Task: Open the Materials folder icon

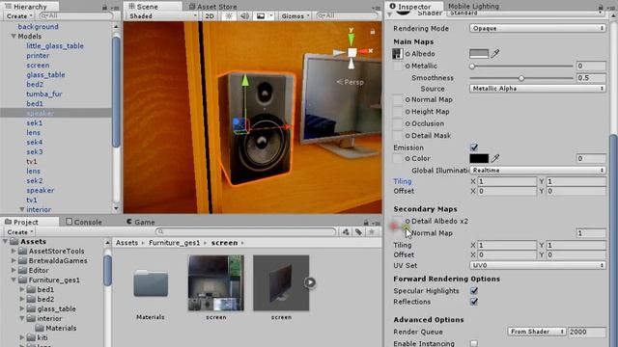Action: [x=151, y=283]
